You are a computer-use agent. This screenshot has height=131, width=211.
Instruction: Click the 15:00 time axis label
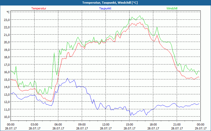(129, 125)
